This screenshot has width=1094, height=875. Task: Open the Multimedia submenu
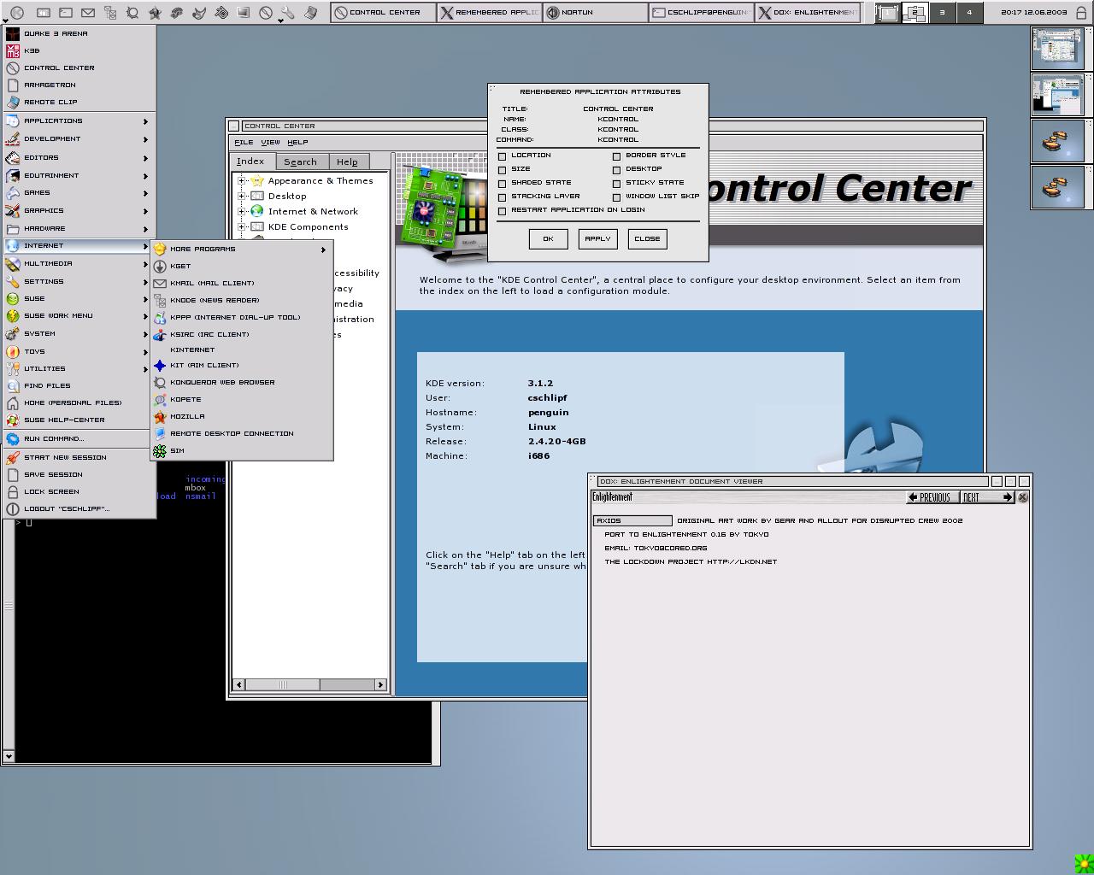pyautogui.click(x=79, y=263)
